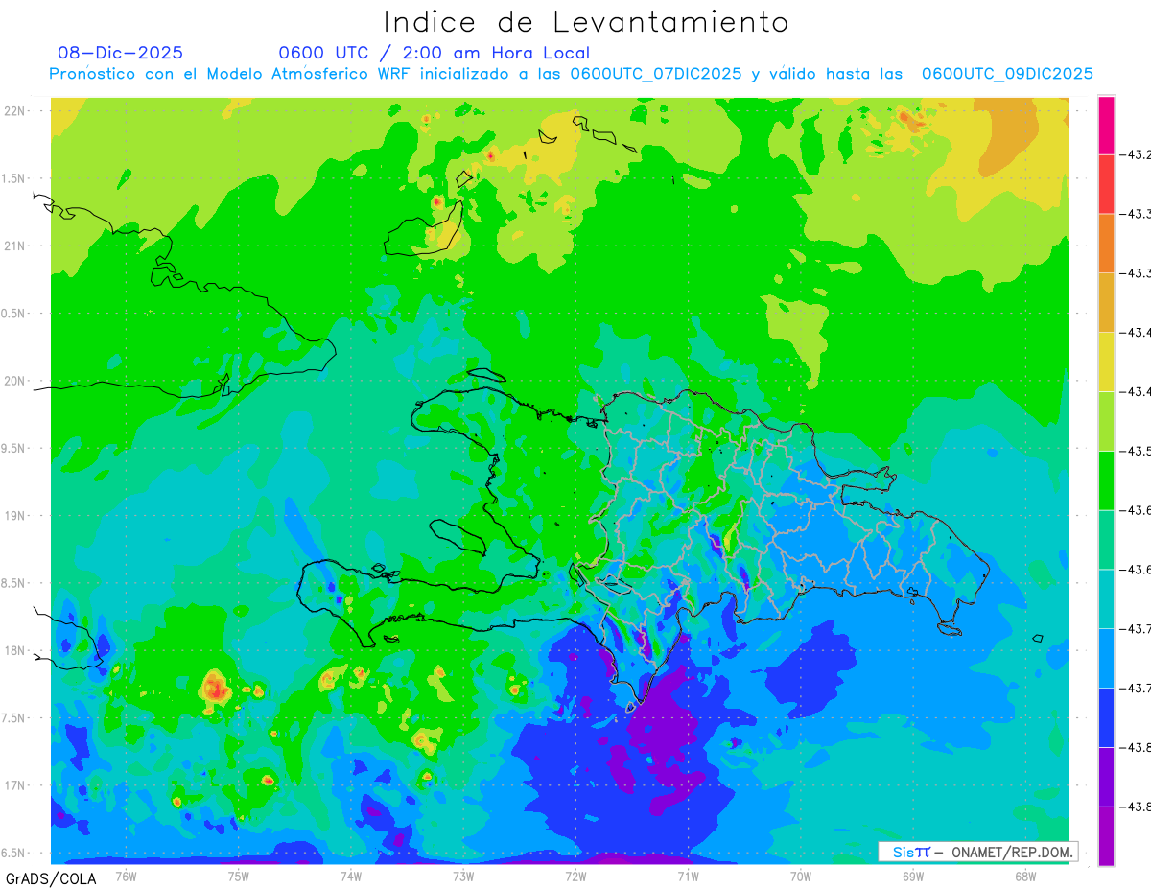Screen dimensions: 1151x889
Task: Click the Pronostico con el Modelo Atmosferico WRF line
Action: [571, 74]
